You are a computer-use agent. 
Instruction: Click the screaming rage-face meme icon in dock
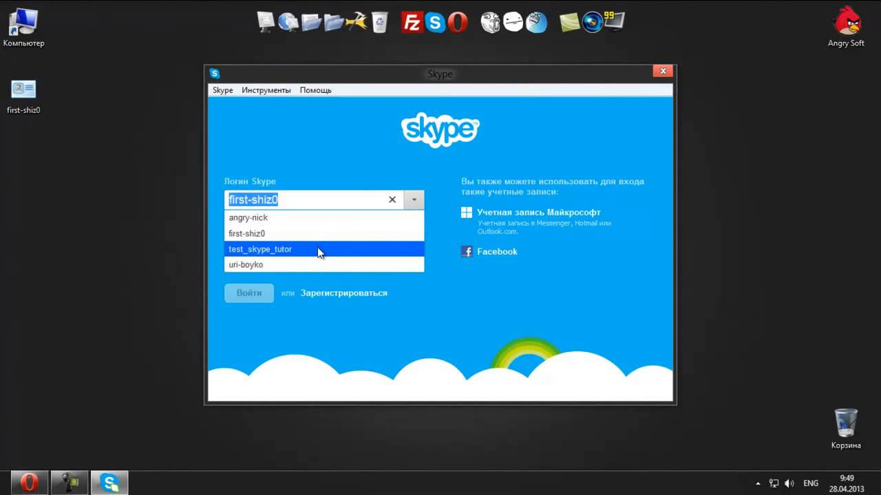pos(490,23)
